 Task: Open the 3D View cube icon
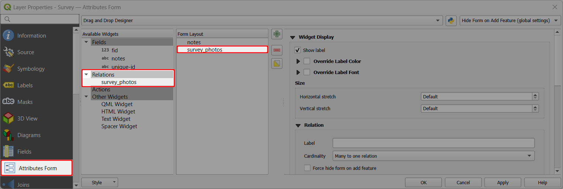click(8, 119)
